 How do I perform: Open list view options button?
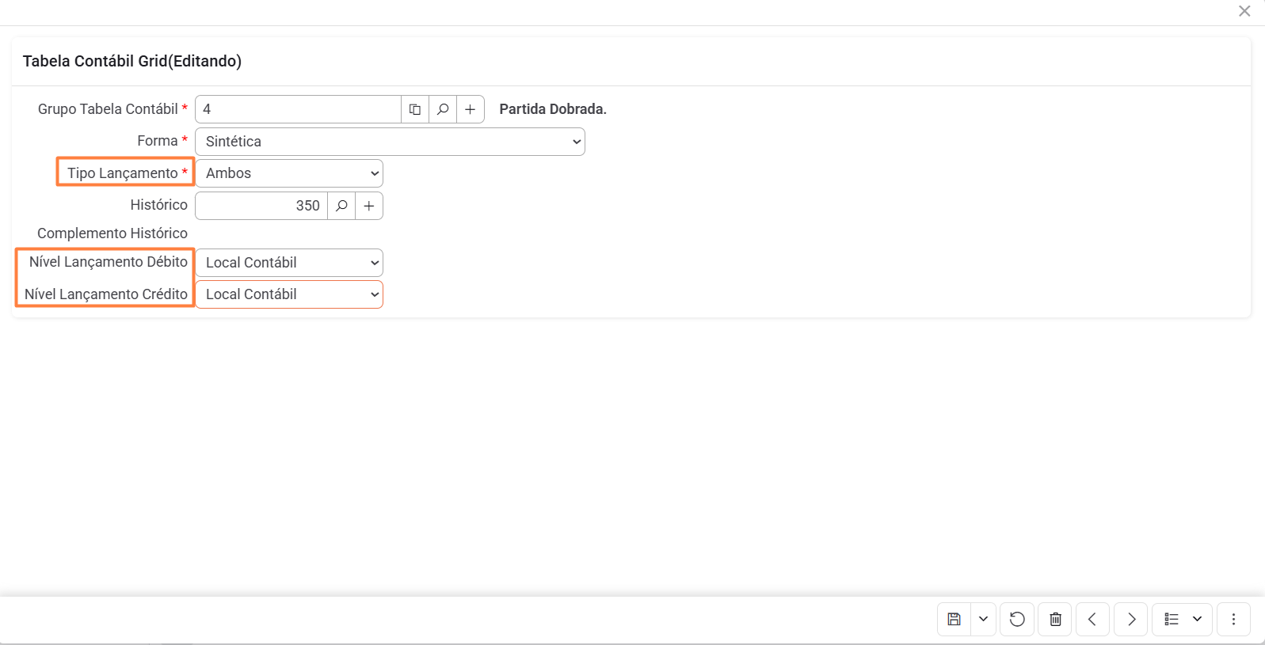(x=1172, y=619)
